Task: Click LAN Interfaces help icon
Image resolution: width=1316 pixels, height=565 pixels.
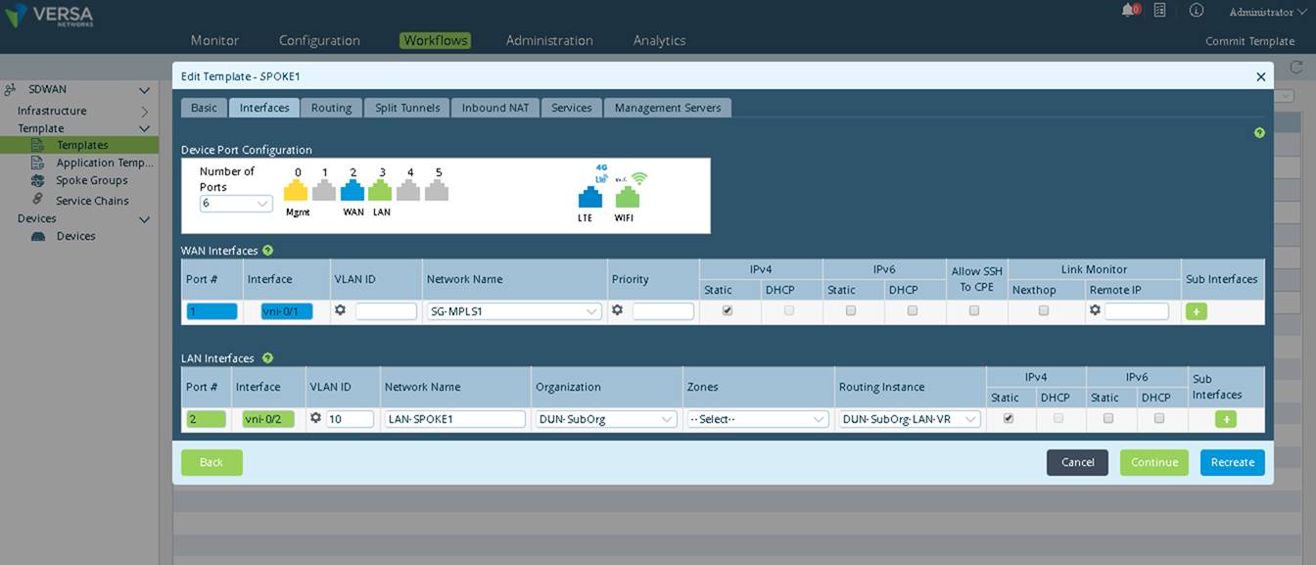Action: pyautogui.click(x=267, y=358)
